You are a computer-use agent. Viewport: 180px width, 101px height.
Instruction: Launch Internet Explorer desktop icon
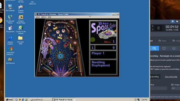pyautogui.click(x=10, y=40)
